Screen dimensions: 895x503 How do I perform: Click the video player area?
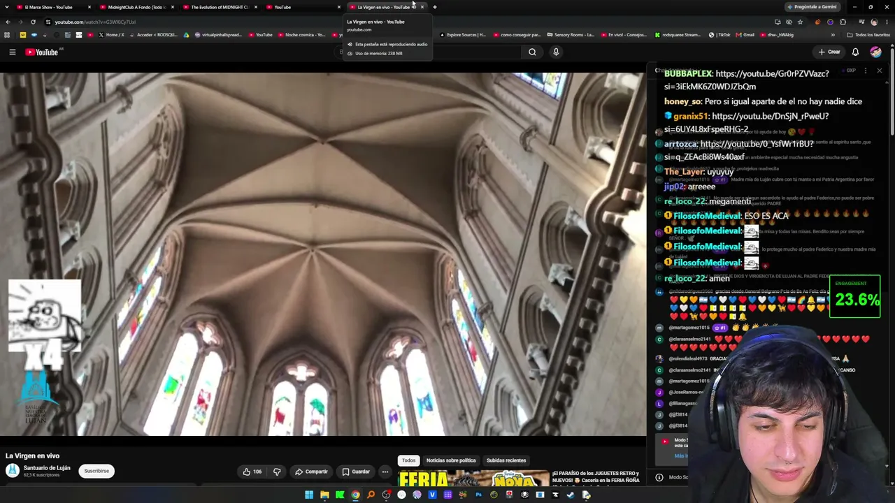click(x=323, y=254)
